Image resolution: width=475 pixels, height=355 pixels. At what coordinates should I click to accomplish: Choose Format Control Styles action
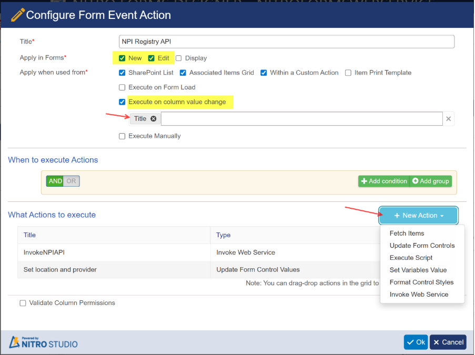421,282
